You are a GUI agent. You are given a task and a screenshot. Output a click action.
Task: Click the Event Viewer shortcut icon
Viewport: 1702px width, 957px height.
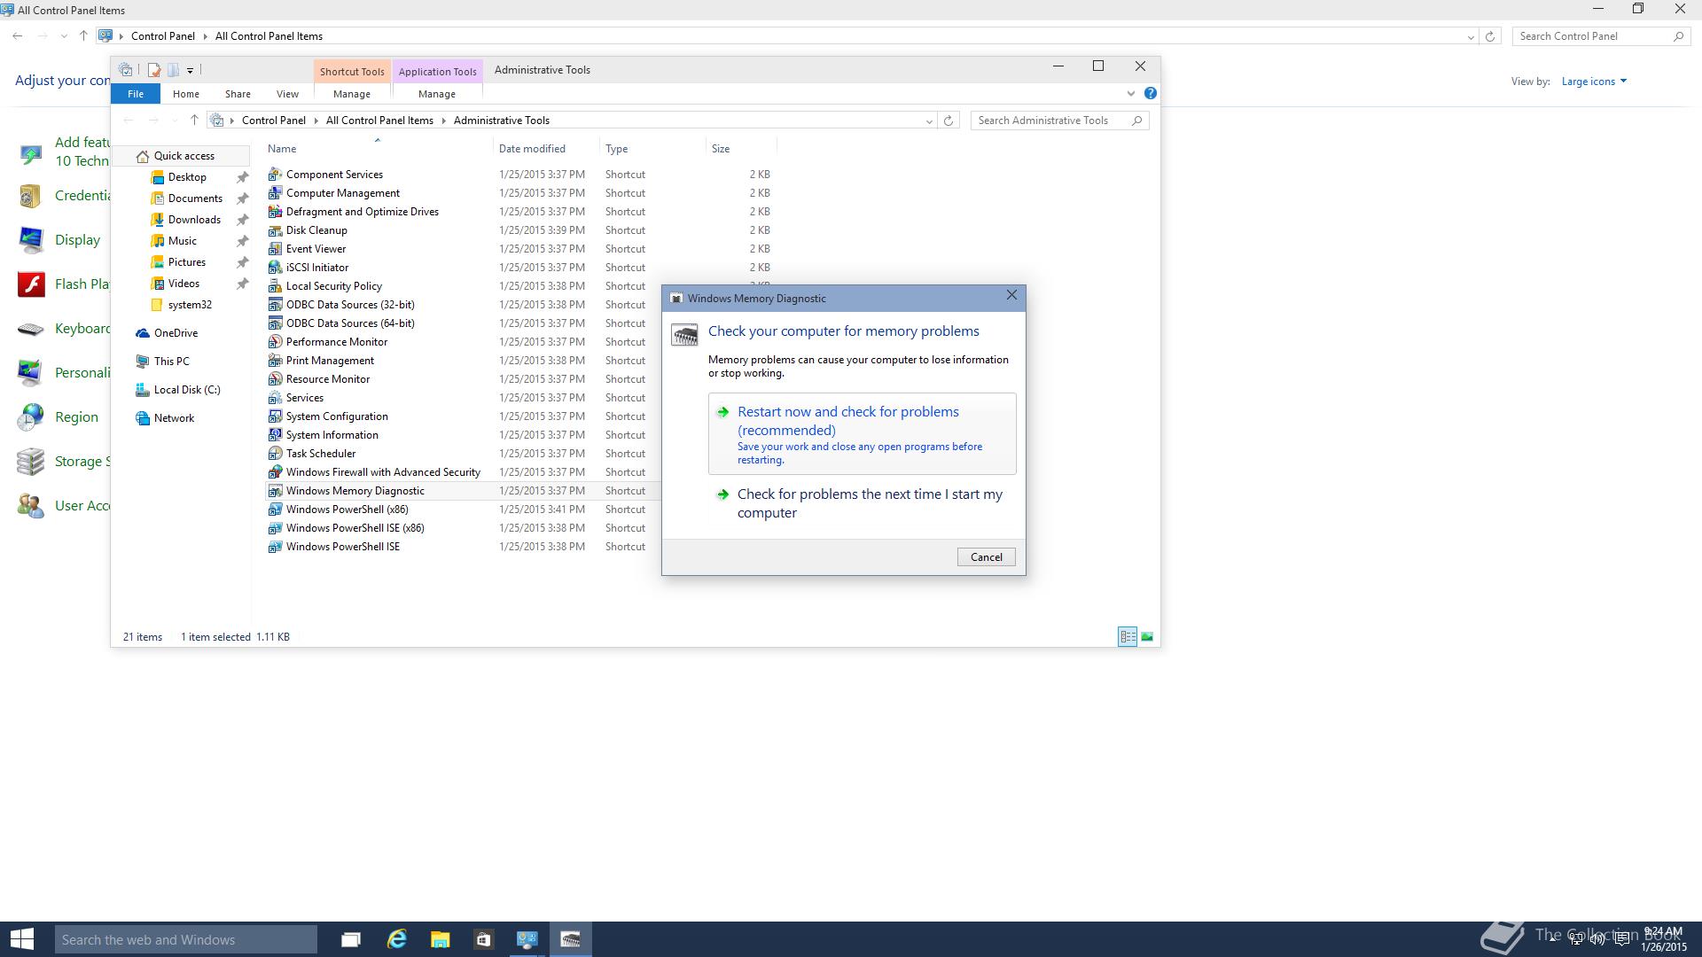275,249
